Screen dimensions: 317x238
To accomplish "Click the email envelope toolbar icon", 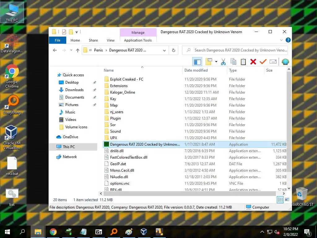I will point(273,62).
